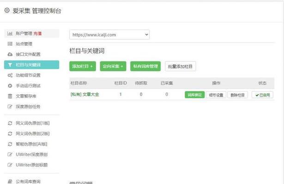
Task: Open UWriter深度原创 menu item
Action: [31, 155]
